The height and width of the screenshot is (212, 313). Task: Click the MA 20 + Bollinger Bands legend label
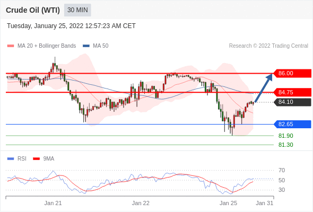(x=47, y=46)
